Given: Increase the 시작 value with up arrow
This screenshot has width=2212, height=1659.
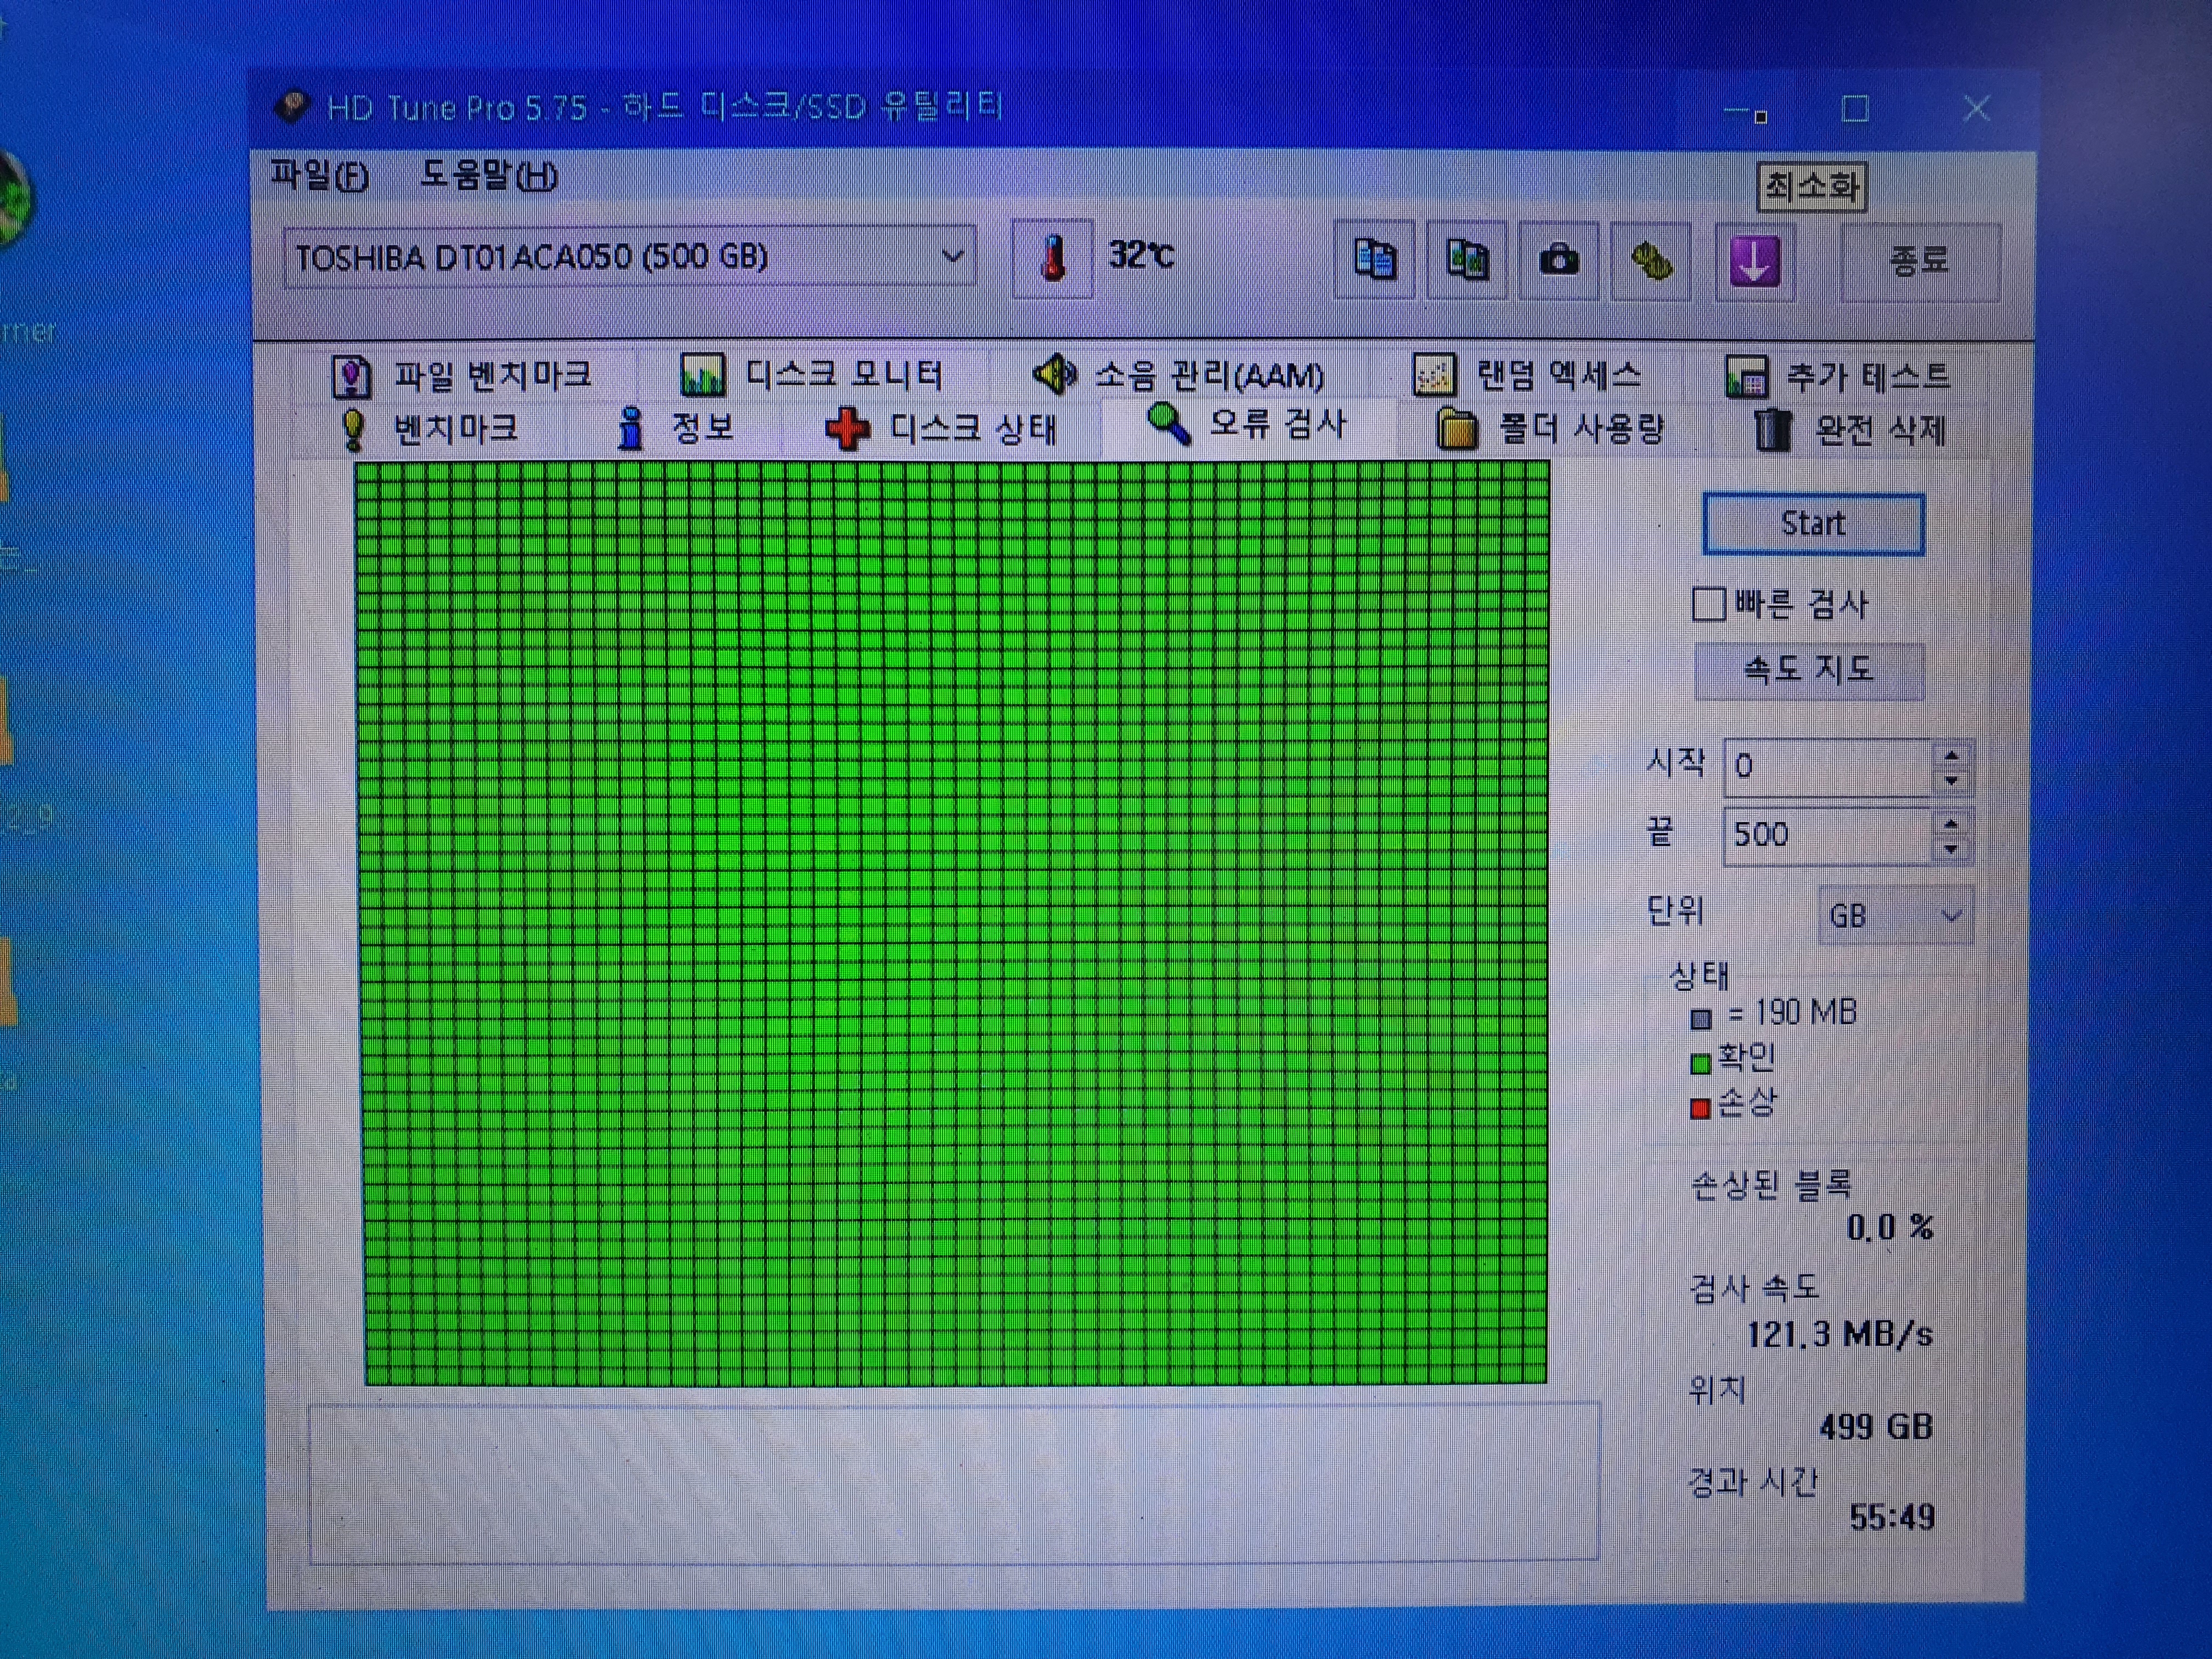Looking at the screenshot, I should pyautogui.click(x=1951, y=755).
